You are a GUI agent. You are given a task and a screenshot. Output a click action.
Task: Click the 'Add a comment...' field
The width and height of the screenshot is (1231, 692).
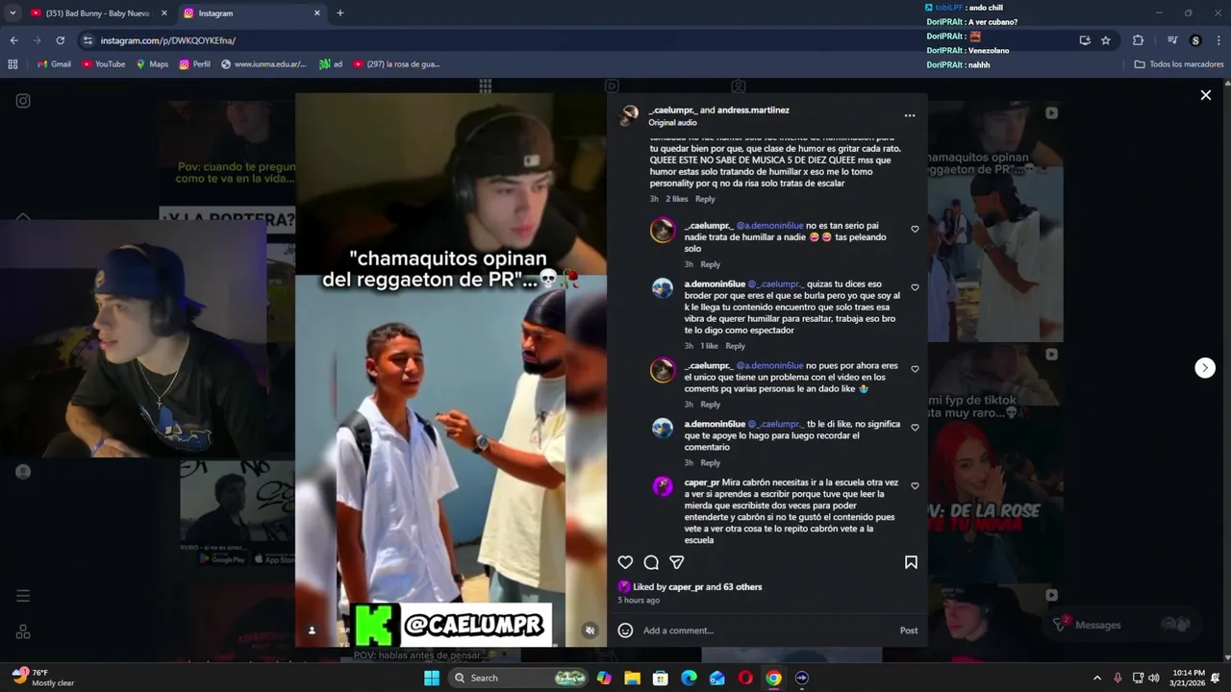point(767,630)
